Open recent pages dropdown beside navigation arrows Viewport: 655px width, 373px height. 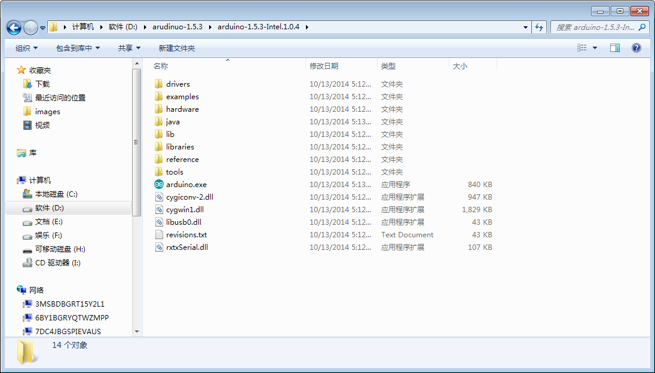coord(42,28)
